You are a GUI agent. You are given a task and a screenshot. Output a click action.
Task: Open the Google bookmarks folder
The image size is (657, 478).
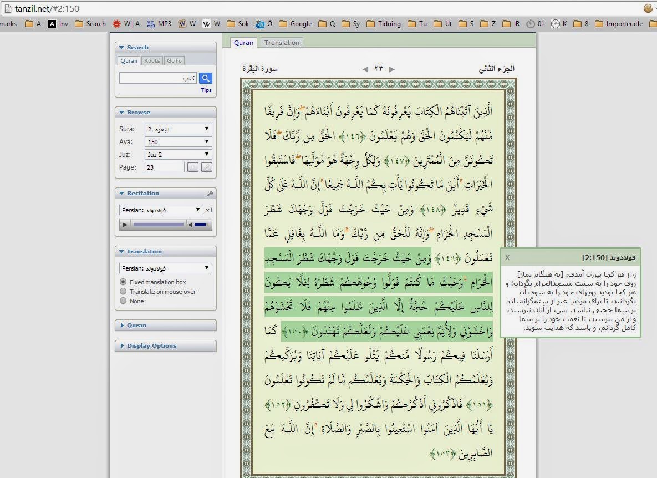point(296,24)
